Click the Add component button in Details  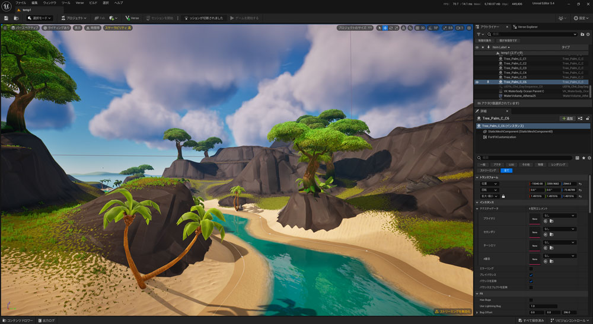[568, 118]
